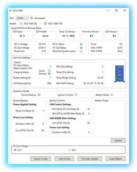The image size is (137, 172).
Task: Maximize the ECO-1000 window
Action: point(117,11)
